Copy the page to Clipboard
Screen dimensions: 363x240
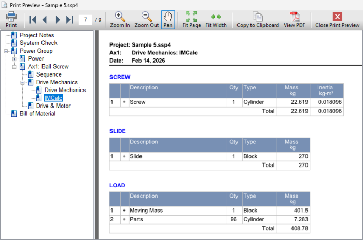pyautogui.click(x=257, y=19)
